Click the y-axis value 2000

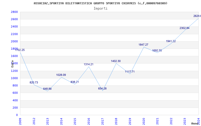click(x=14, y=41)
